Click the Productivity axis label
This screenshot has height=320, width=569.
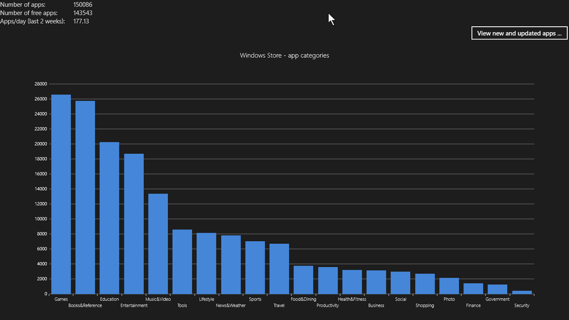(x=328, y=306)
